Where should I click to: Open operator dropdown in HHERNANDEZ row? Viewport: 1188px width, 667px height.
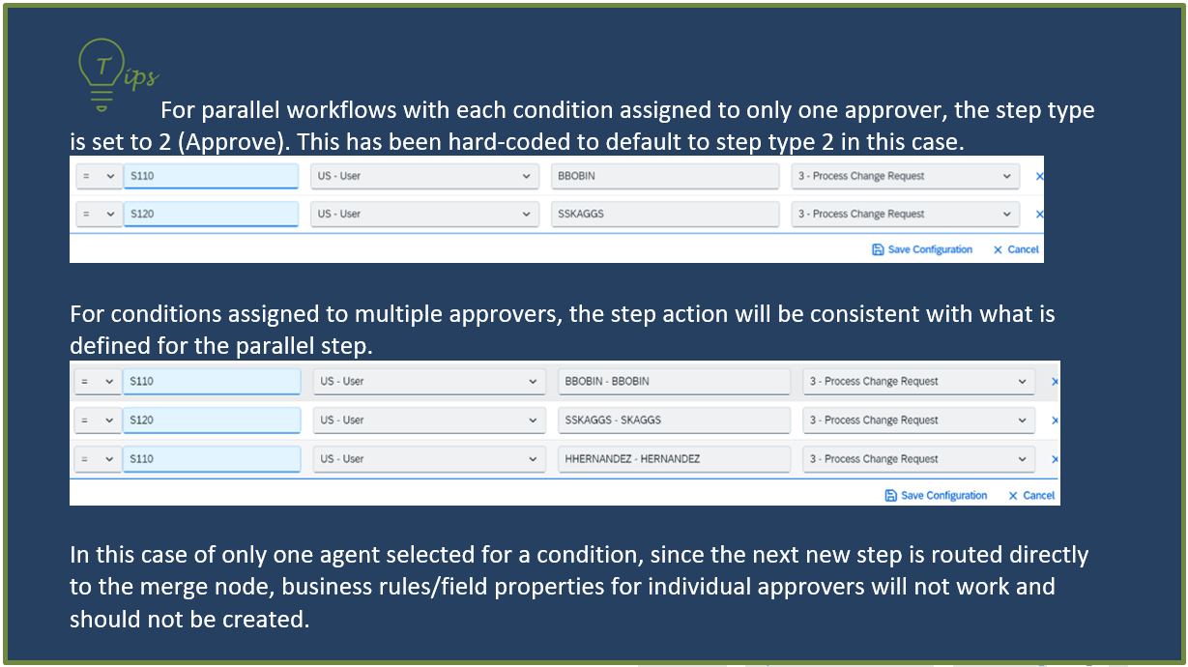[x=99, y=459]
